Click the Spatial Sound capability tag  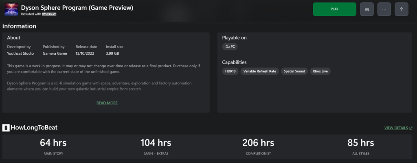(x=294, y=71)
